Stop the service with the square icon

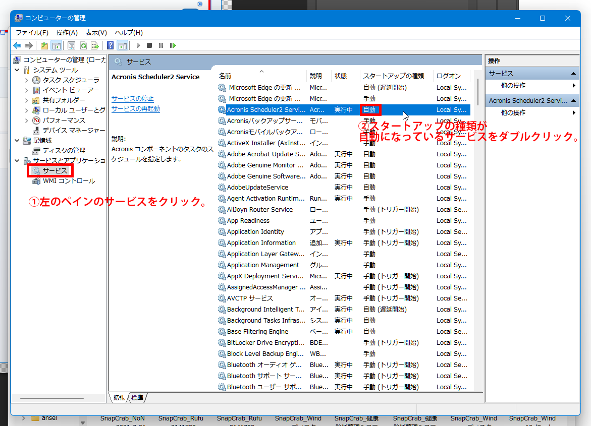coord(149,45)
